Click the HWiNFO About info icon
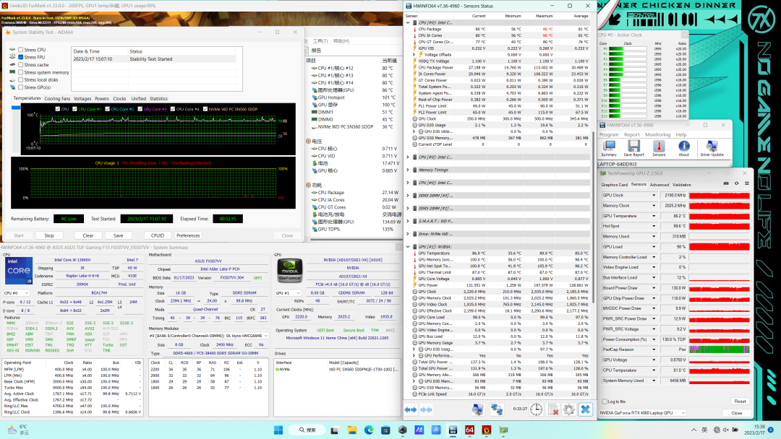781x439 pixels. click(683, 147)
